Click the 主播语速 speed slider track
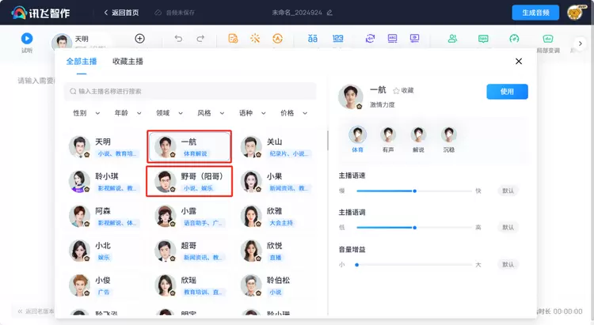Screen dimensions: 594x325 tap(410, 191)
